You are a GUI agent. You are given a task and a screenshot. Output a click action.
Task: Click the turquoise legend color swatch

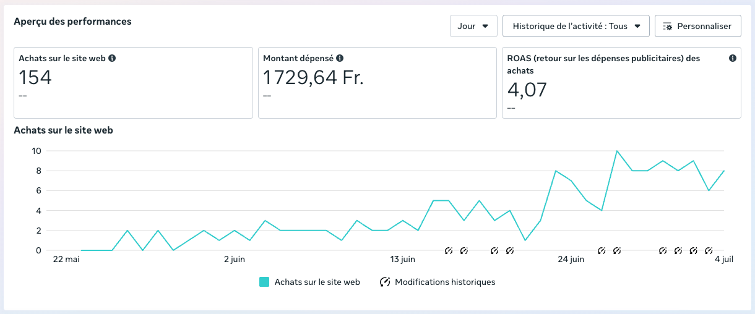click(x=264, y=282)
